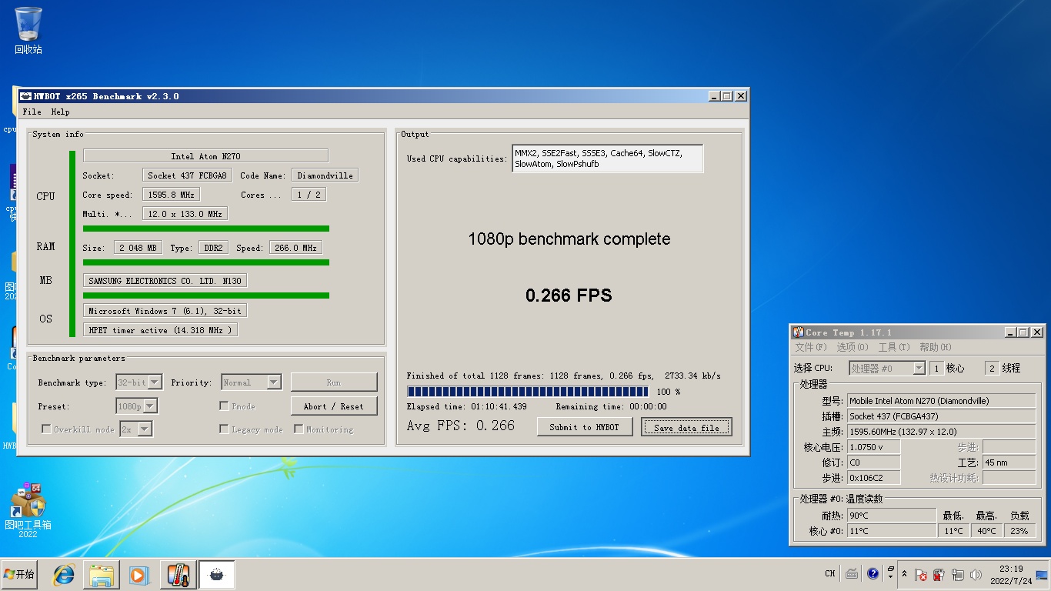Open the volume speaker tray icon
Screen dimensions: 1051x591
976,574
